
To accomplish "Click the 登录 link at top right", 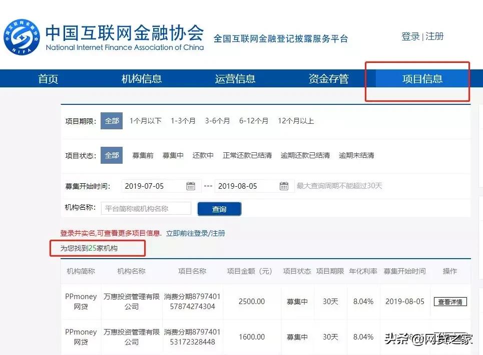I will tap(410, 36).
